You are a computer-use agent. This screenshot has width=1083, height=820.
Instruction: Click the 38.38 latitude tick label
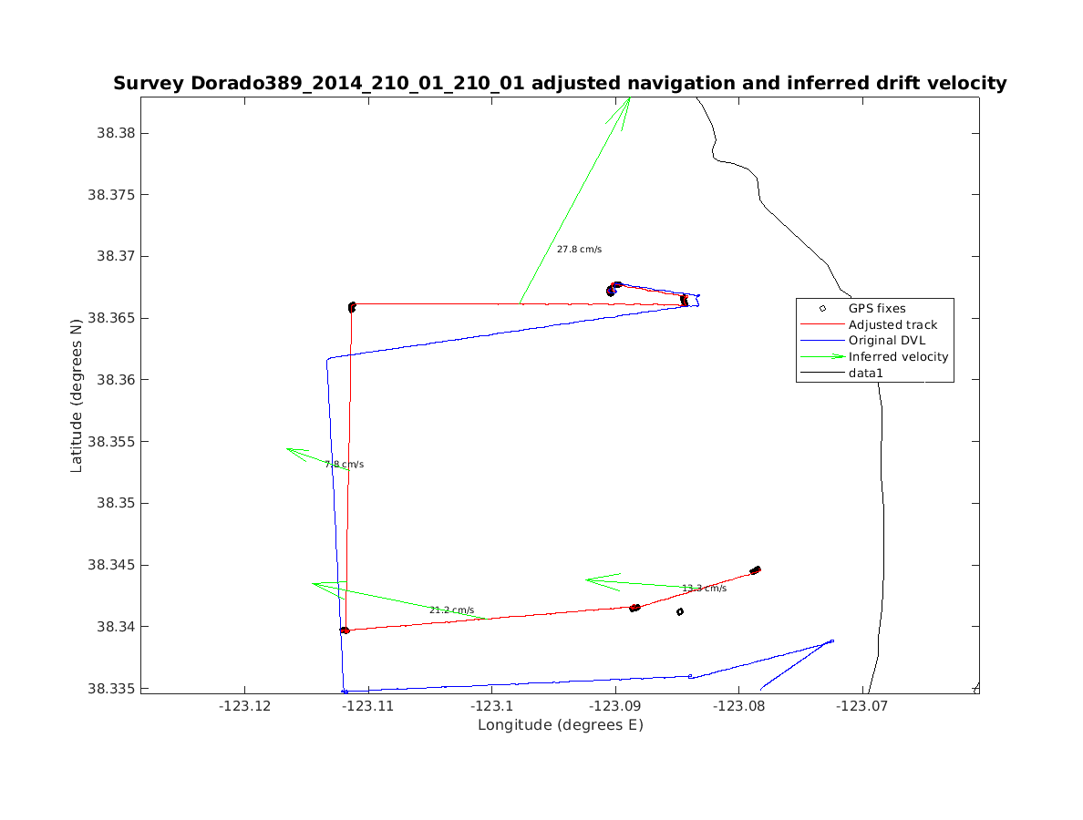click(114, 133)
